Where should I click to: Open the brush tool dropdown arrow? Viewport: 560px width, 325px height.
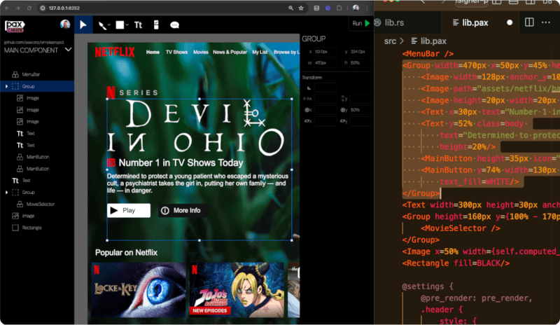tap(108, 25)
